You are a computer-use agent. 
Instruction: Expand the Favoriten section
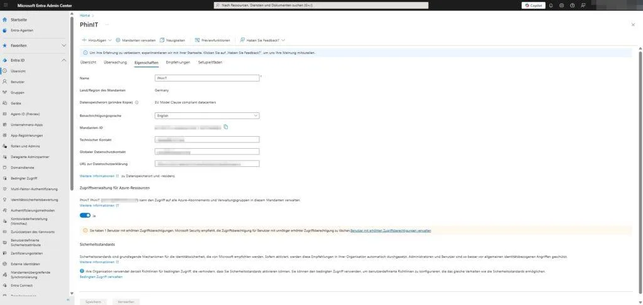pyautogui.click(x=63, y=46)
